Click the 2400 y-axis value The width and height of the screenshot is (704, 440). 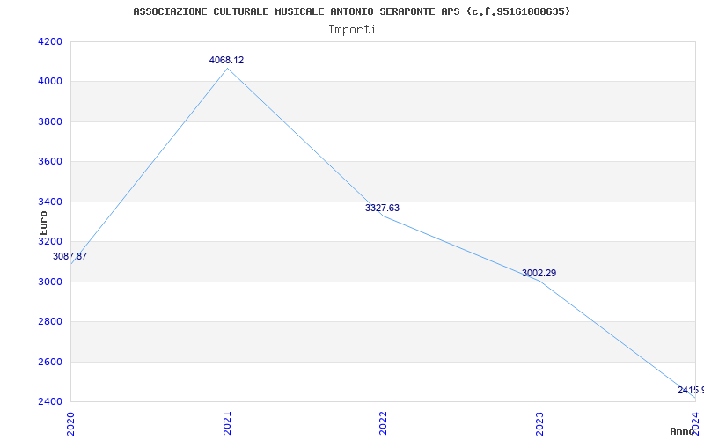coord(48,401)
